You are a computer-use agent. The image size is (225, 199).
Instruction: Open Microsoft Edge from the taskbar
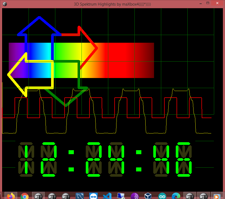pyautogui.click(x=176, y=196)
